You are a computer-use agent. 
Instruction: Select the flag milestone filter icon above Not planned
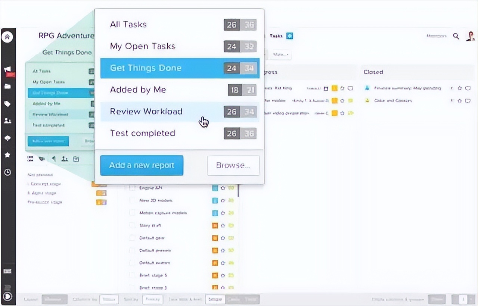tap(54, 159)
